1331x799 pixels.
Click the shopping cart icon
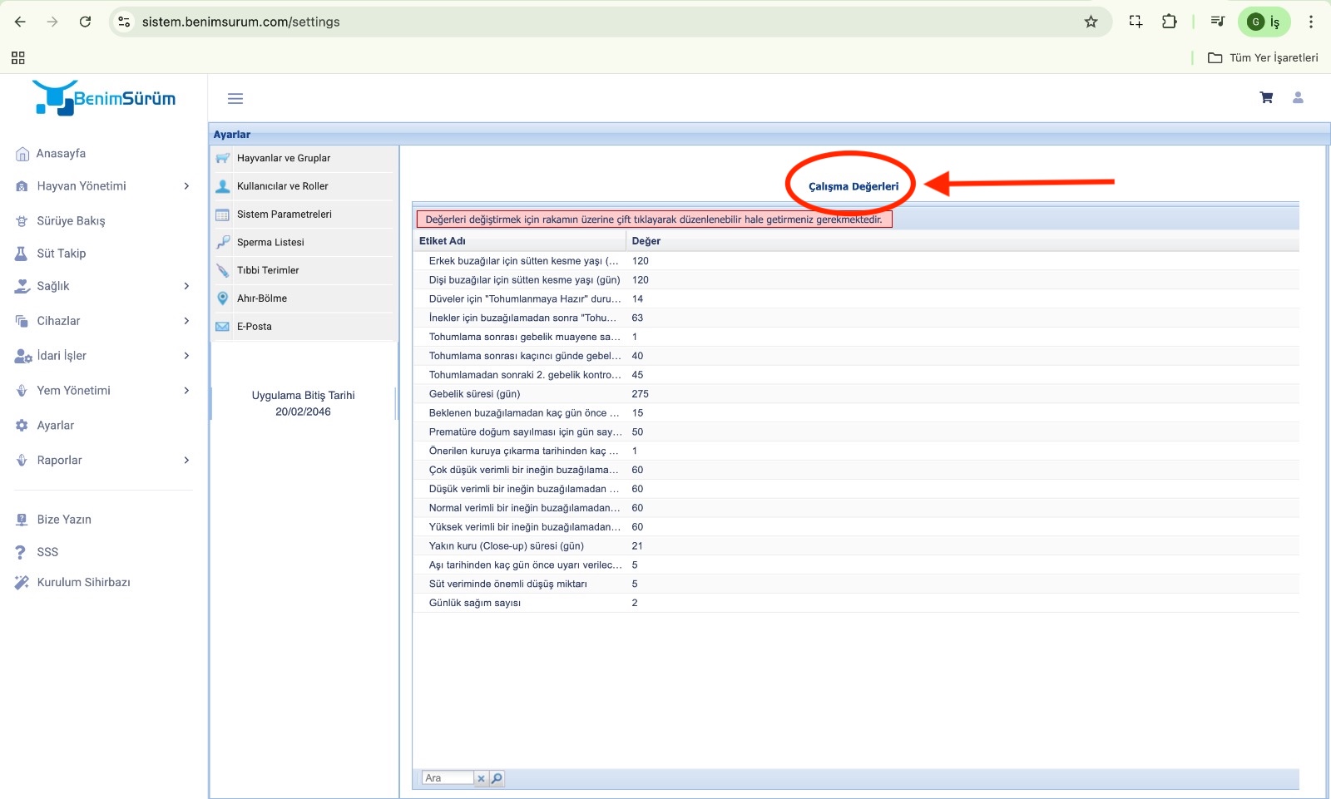1266,98
